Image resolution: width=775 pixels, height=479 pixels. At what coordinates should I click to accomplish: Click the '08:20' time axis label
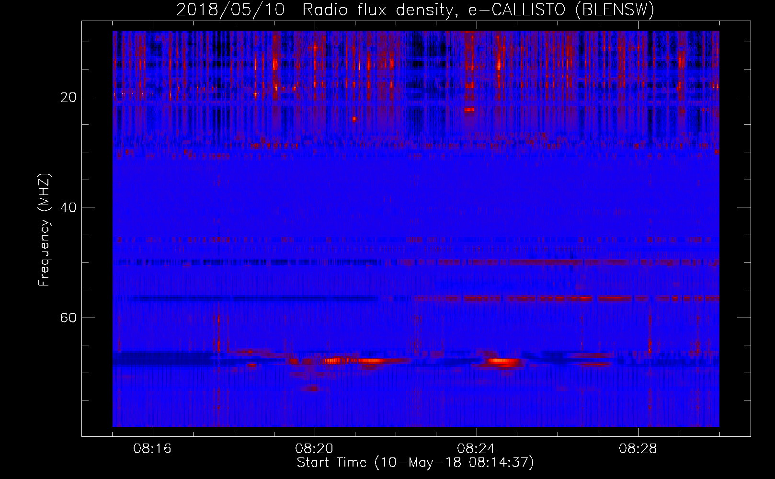click(x=315, y=449)
